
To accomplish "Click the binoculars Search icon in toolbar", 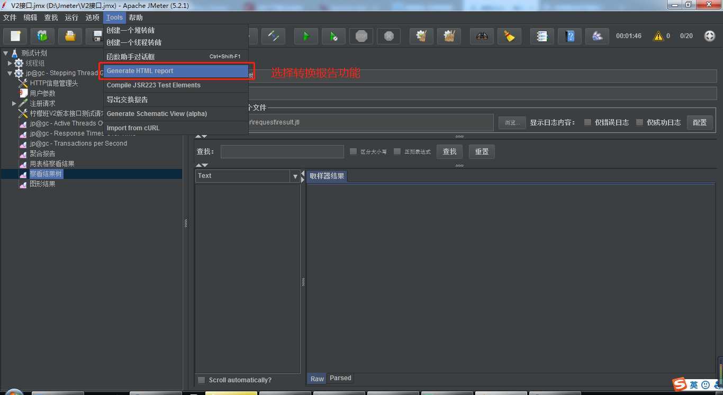I will 482,36.
